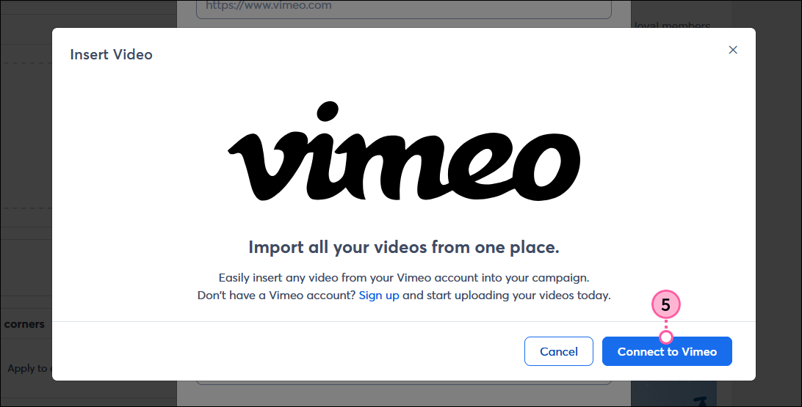Close the Insert Video dialog with X
The width and height of the screenshot is (802, 407).
(733, 50)
